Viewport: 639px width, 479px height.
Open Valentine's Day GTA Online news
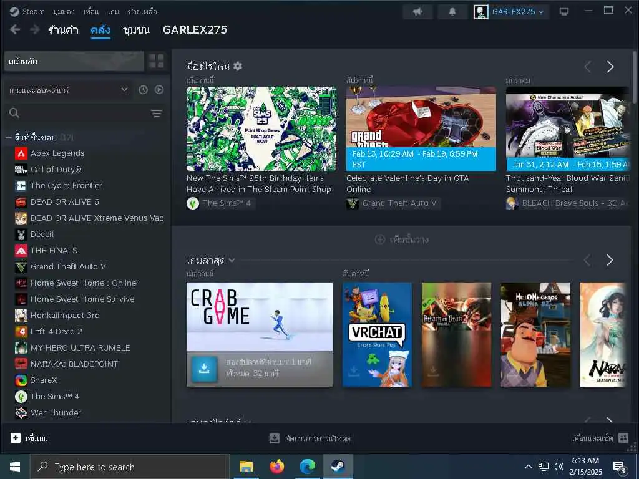[x=421, y=128]
